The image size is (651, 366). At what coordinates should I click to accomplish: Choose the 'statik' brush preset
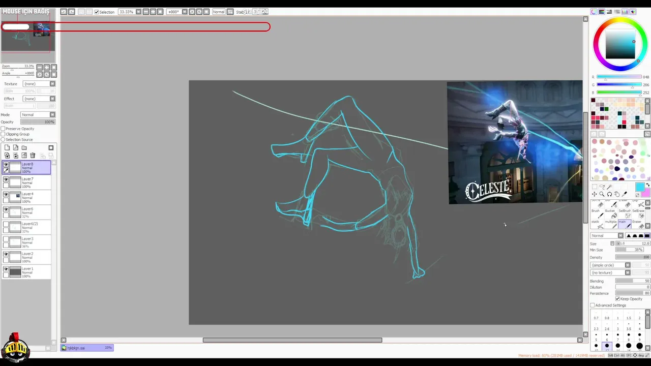(x=598, y=224)
